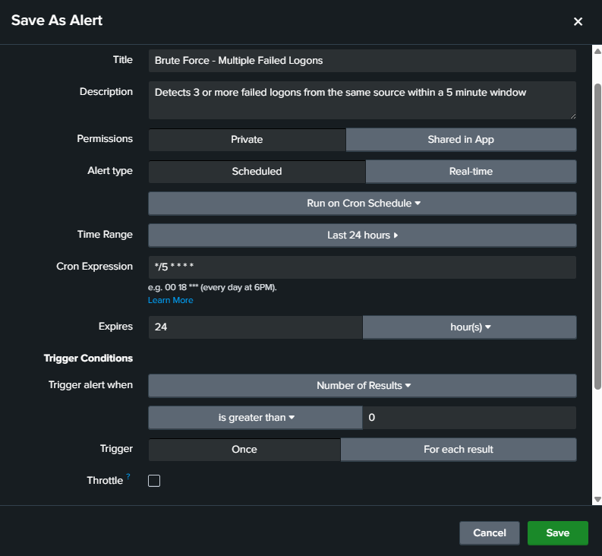Set permissions to Private
This screenshot has width=602, height=556.
[247, 140]
